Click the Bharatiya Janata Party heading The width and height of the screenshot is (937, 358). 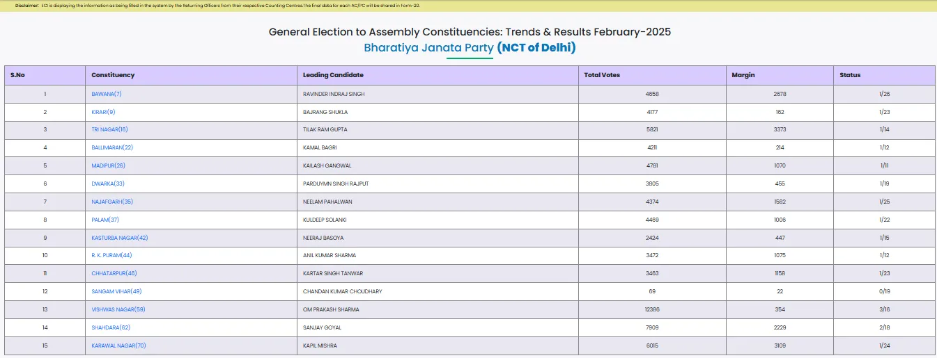tap(428, 48)
